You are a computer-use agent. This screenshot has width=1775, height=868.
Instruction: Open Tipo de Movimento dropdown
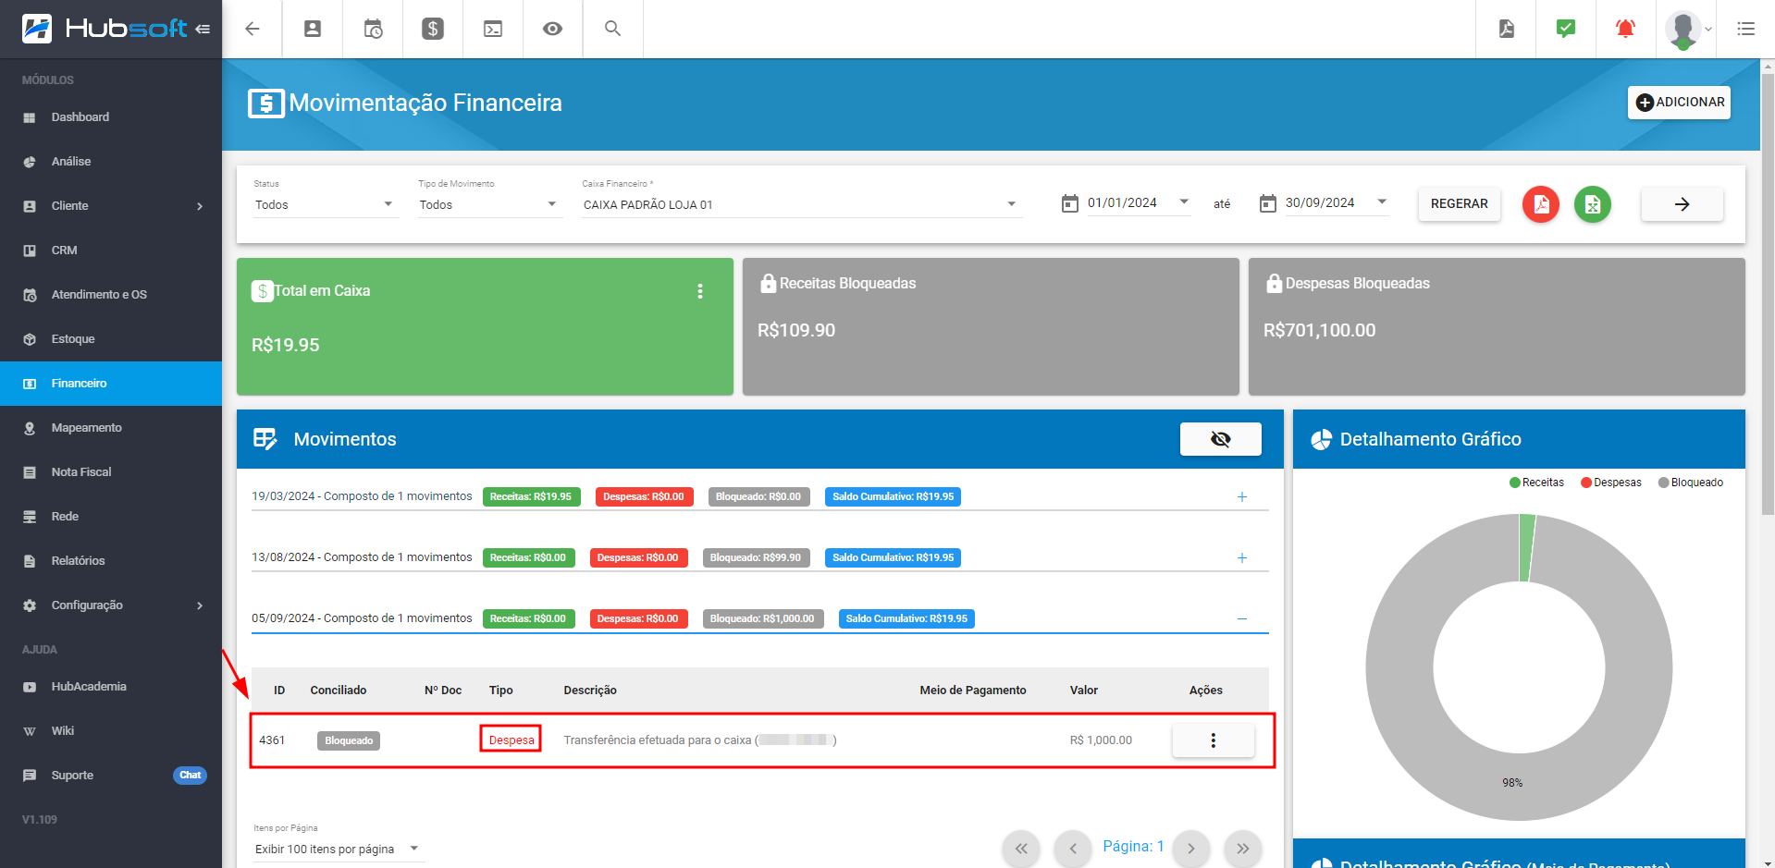click(x=489, y=204)
